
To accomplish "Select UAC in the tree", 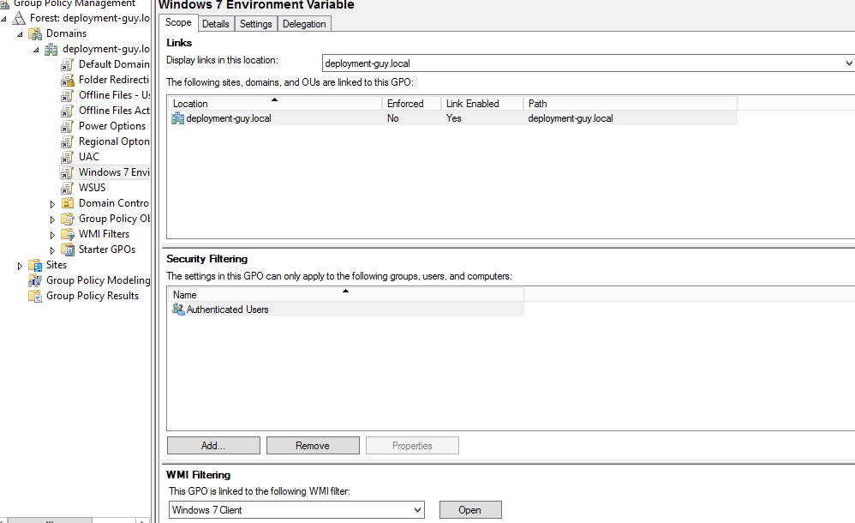I will click(89, 157).
